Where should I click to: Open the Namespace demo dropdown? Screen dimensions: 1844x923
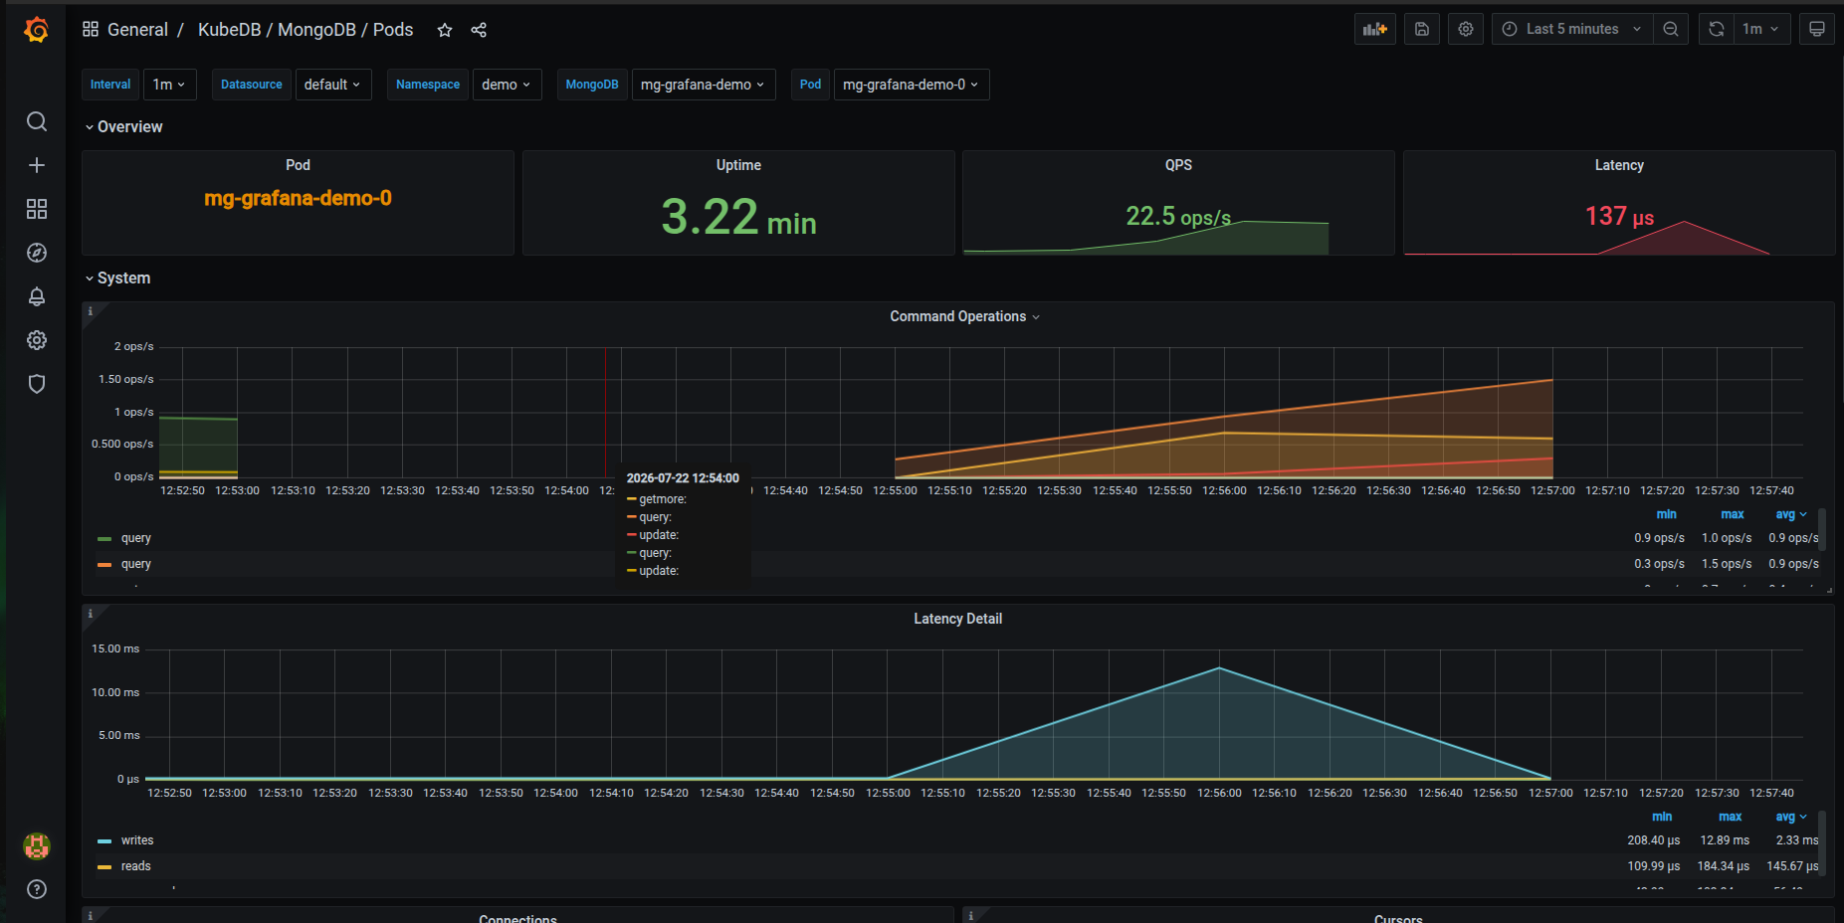(507, 85)
